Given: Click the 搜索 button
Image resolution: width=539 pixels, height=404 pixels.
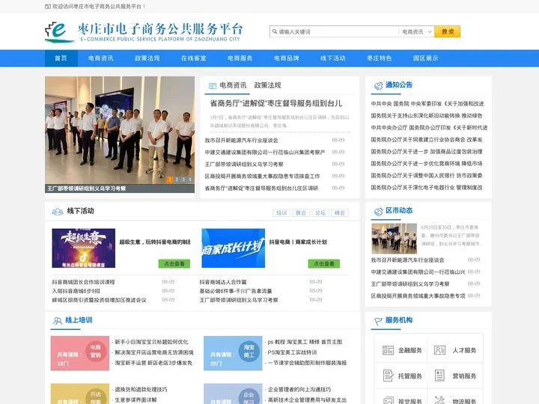Looking at the screenshot, I should coord(447,31).
